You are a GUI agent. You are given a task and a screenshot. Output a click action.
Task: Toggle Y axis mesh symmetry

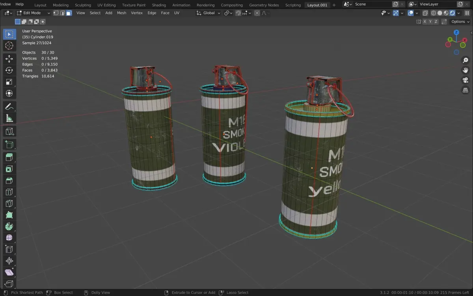(x=430, y=22)
